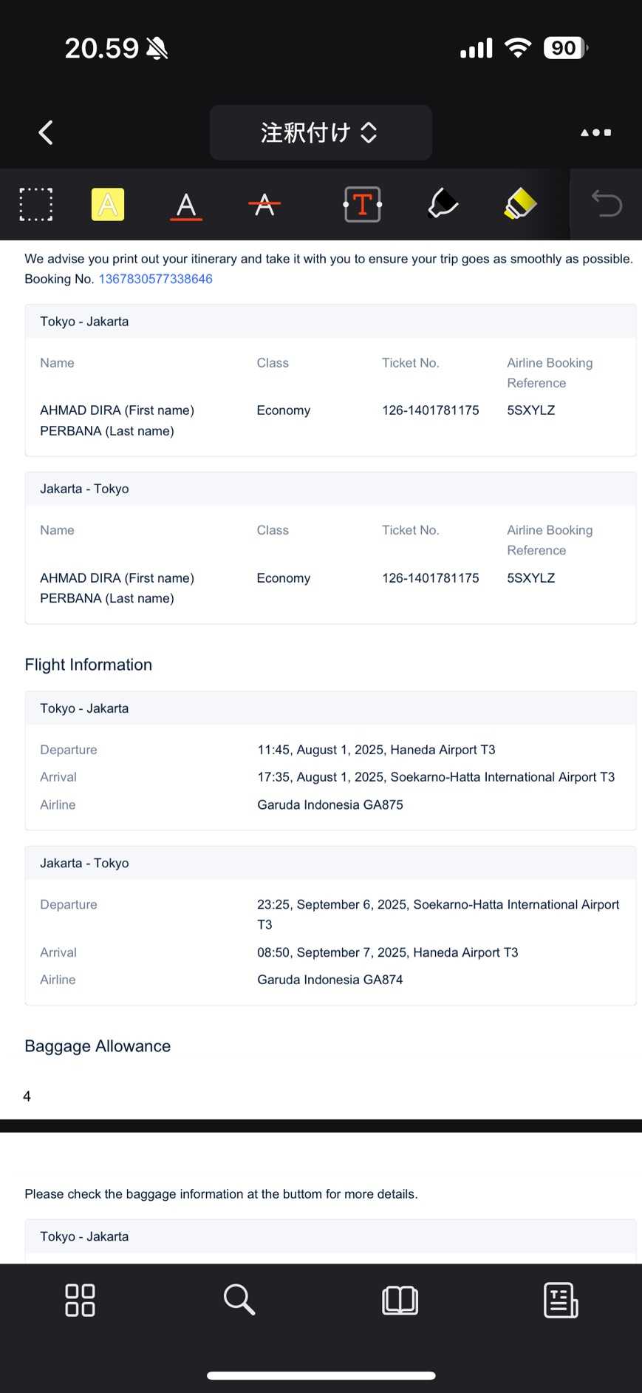Select the black pen marker tool
This screenshot has width=642, height=1393.
[x=443, y=203]
